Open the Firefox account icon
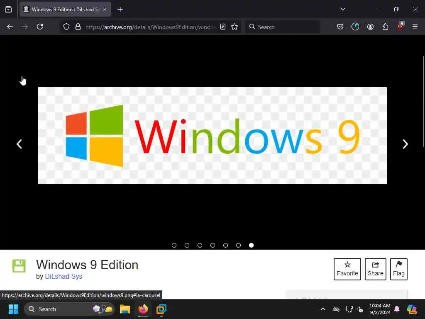 [370, 27]
